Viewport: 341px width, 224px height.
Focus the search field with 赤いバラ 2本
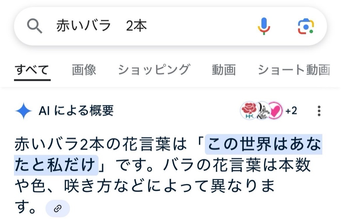(x=152, y=26)
